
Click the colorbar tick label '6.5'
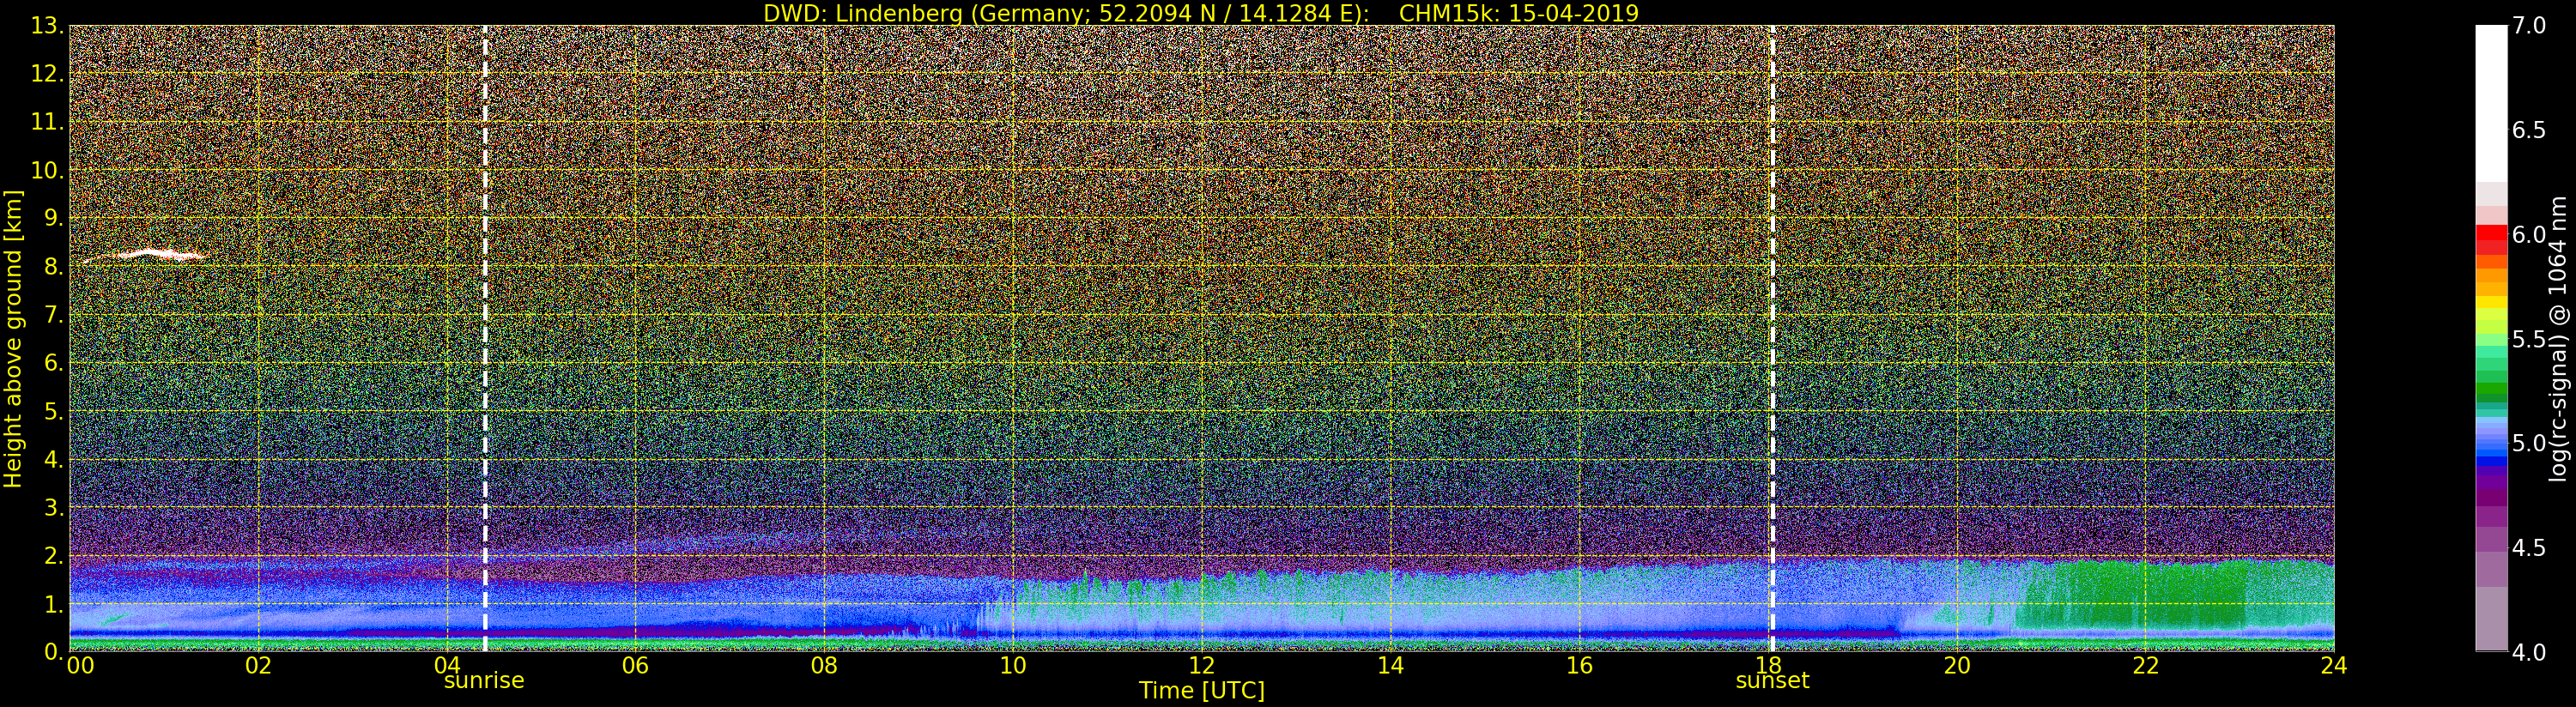(2529, 130)
